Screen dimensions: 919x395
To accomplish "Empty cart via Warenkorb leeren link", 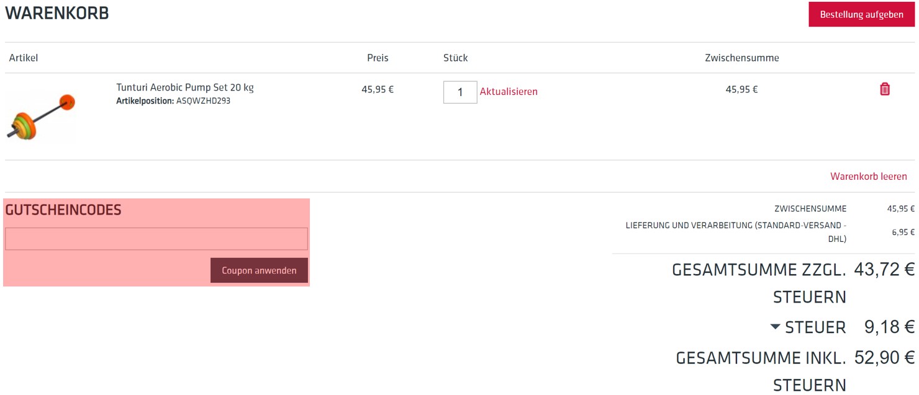I will pyautogui.click(x=868, y=177).
